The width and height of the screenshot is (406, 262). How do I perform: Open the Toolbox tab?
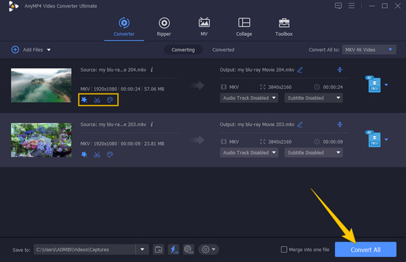click(284, 27)
